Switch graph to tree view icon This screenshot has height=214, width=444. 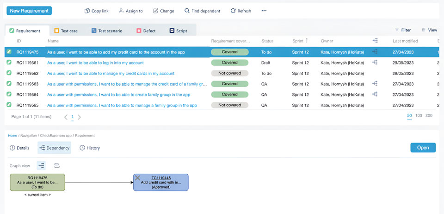42,165
